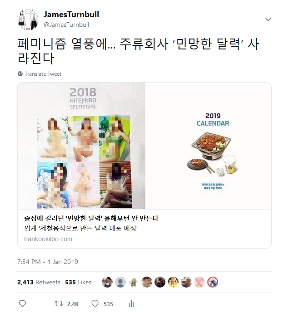Open the JamesTurnbull display name
289x317 pixels.
[x=71, y=15]
